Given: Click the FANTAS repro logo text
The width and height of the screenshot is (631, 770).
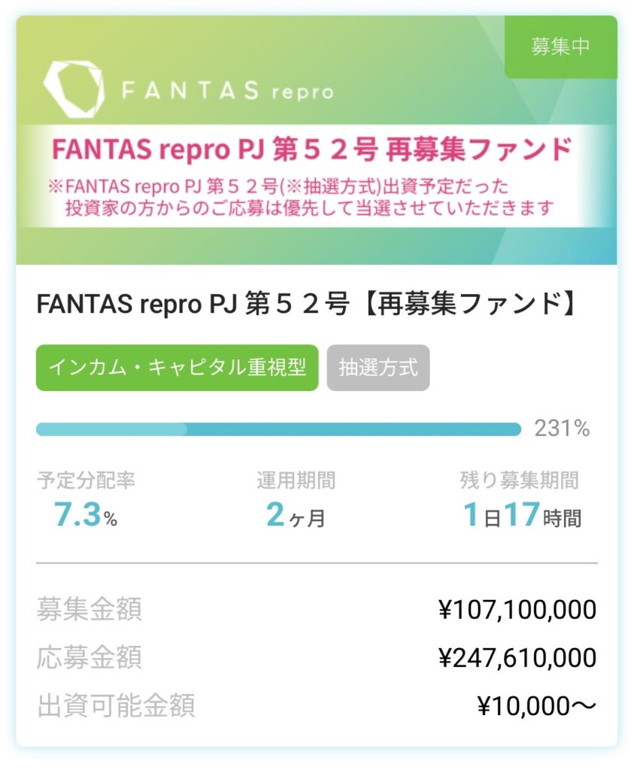Looking at the screenshot, I should [226, 92].
